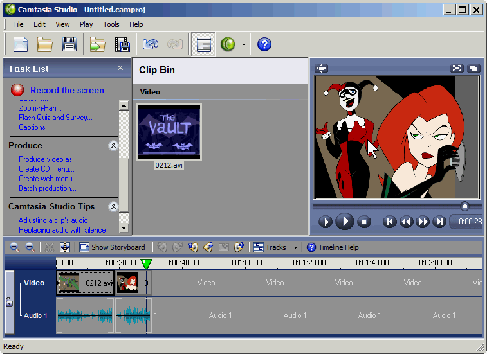Zoom in on the timeline
The height and width of the screenshot is (354, 487).
coord(14,247)
